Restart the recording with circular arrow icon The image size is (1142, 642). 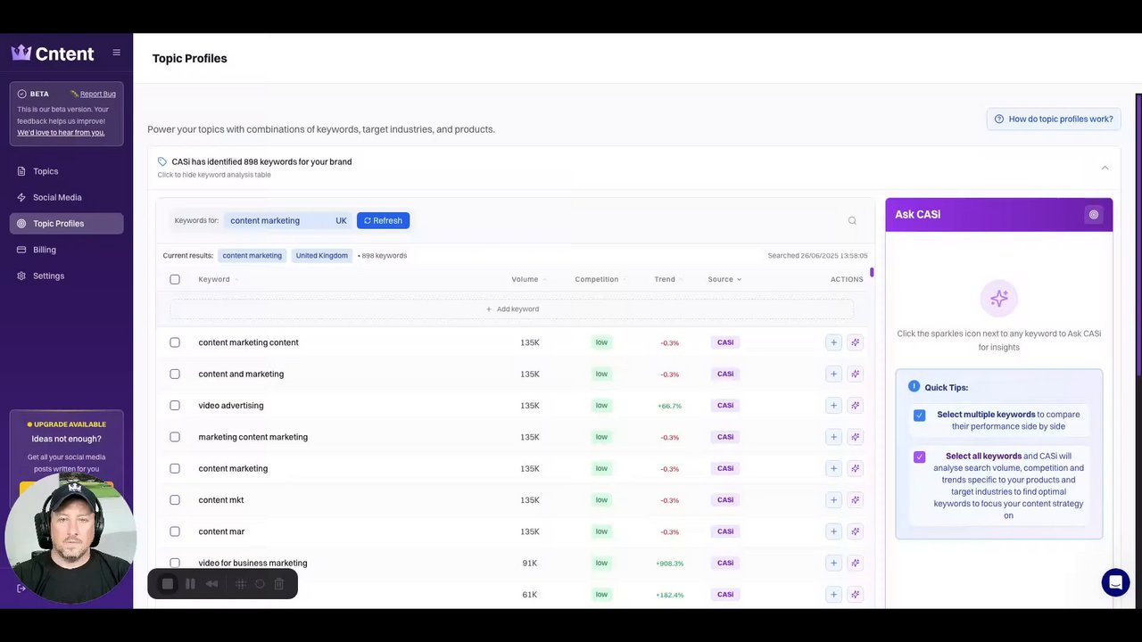(260, 584)
